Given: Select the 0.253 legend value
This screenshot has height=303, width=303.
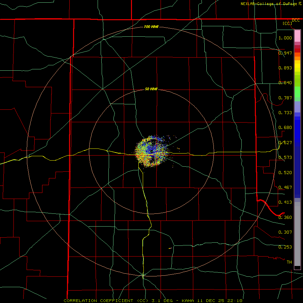Looking at the screenshot, I should [285, 247].
